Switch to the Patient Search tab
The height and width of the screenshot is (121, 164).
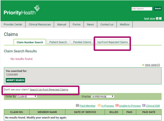[x=58, y=42]
